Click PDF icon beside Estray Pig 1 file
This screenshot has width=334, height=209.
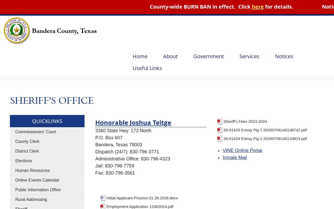pyautogui.click(x=220, y=130)
